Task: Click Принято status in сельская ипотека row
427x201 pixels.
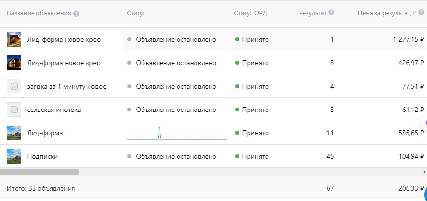Action: (255, 110)
